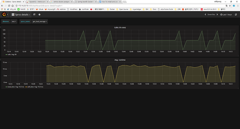Switch to centos docker postgres tab
Image resolution: width=240 pixels, height=129 pixels.
click(x=62, y=2)
